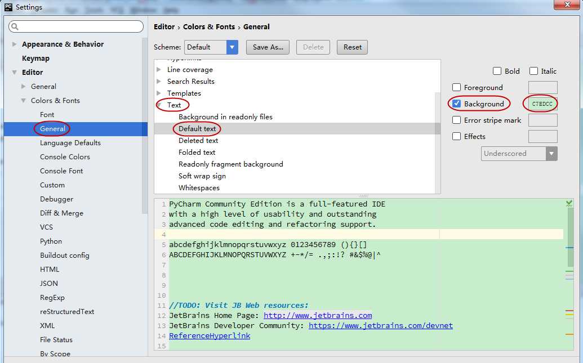Select Font under Colors & Fonts
Screen dimensions: 583x363
47,114
